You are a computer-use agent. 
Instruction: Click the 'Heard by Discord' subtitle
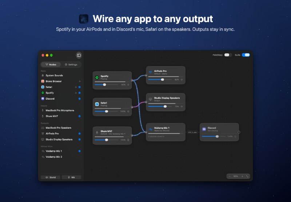point(162,131)
